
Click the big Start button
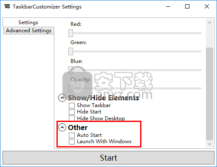pyautogui.click(x=108, y=158)
